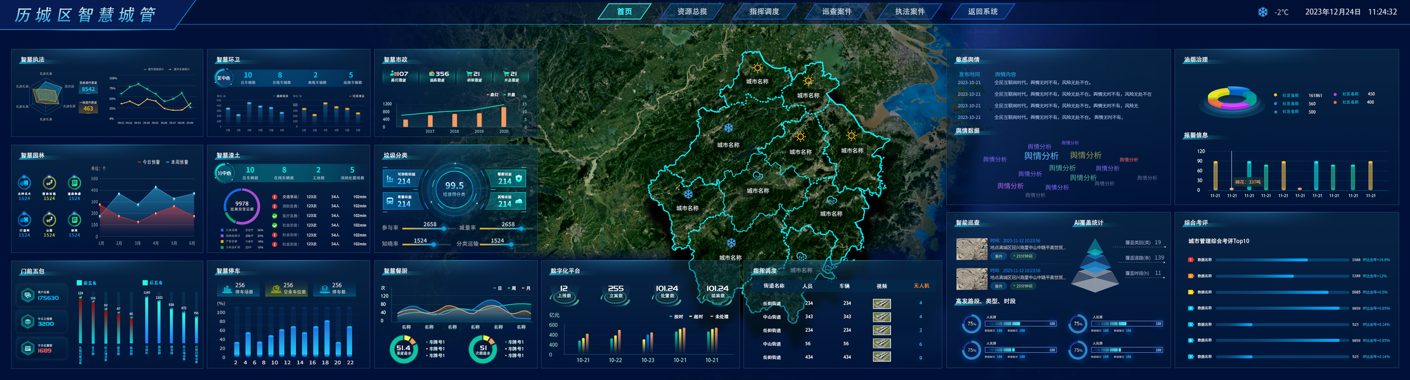Viewport: 1410px width, 380px height.
Task: Open the 执法案件 tab
Action: tap(910, 11)
